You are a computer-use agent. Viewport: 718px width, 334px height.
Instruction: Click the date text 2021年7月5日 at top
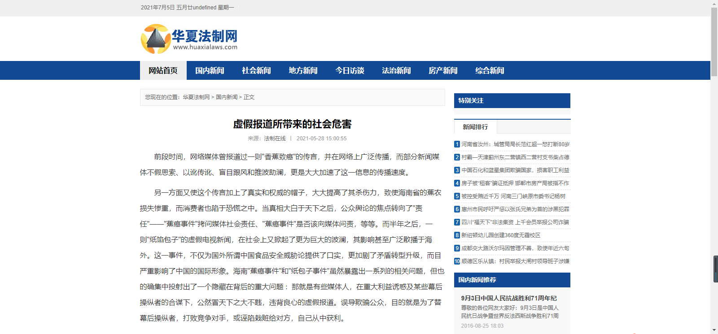coord(158,8)
